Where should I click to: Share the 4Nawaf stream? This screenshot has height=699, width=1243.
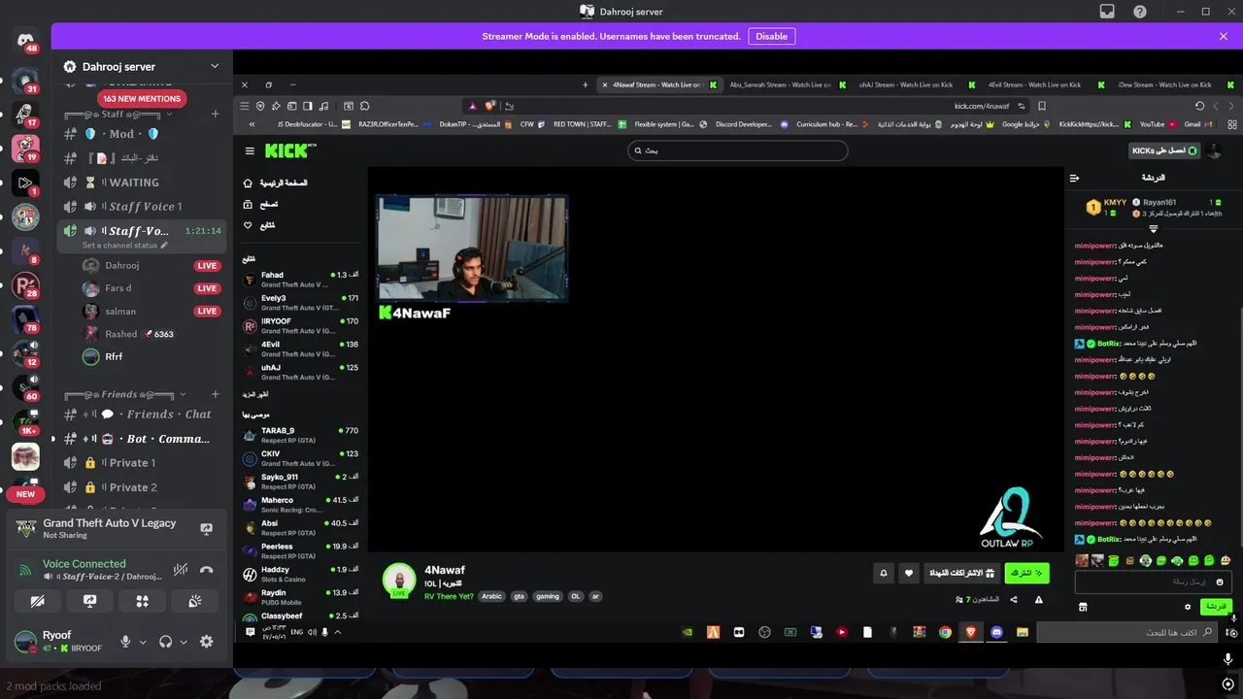tap(1014, 600)
